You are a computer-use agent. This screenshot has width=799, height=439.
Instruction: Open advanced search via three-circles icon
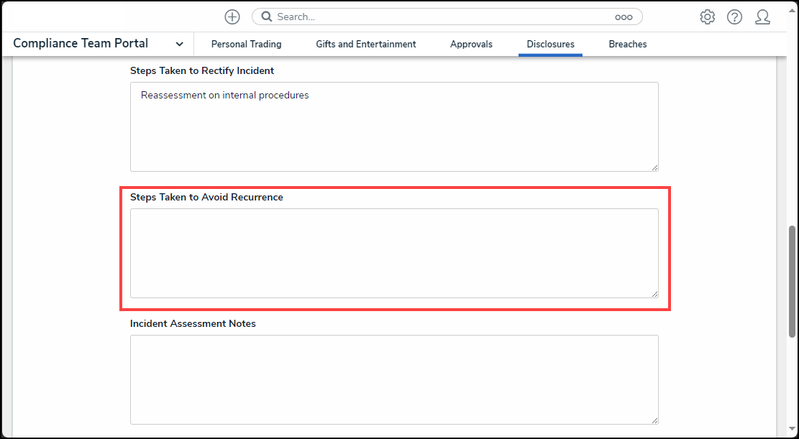click(624, 17)
